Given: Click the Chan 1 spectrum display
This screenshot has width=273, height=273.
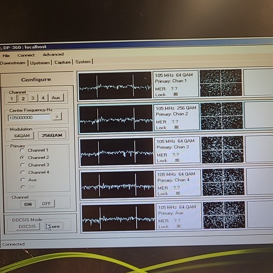Looking at the screenshot, I should pos(115,85).
